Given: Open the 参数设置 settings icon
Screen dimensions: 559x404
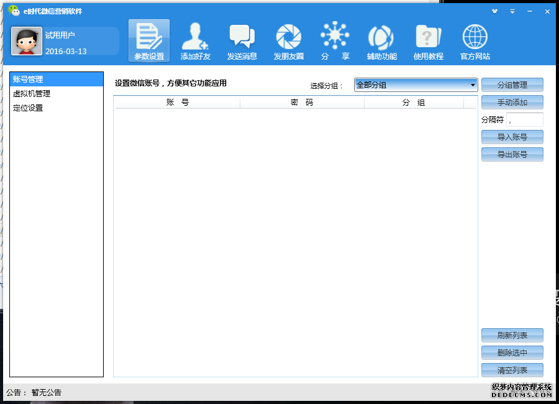Looking at the screenshot, I should coord(149,40).
